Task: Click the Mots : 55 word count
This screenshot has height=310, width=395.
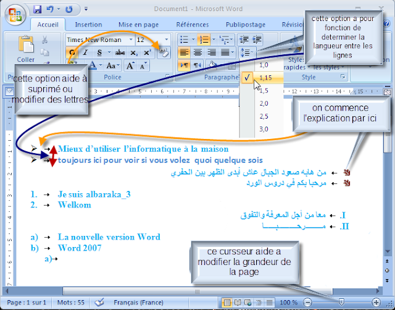Action: click(x=70, y=302)
